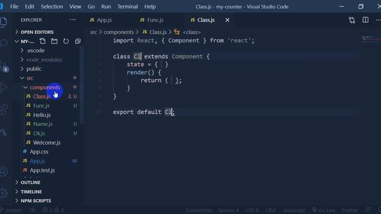Open App.js in the explorer tree
The height and width of the screenshot is (214, 381).
[x=37, y=161]
